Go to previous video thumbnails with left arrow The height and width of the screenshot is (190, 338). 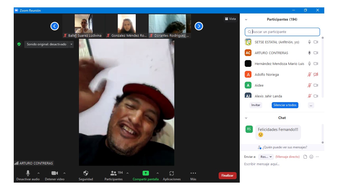tap(55, 26)
